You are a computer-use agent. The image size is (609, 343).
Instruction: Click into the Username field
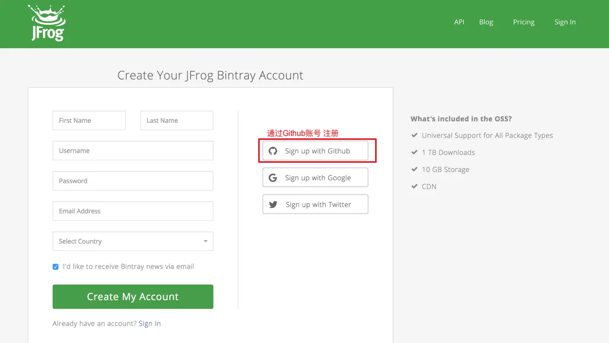coord(133,151)
